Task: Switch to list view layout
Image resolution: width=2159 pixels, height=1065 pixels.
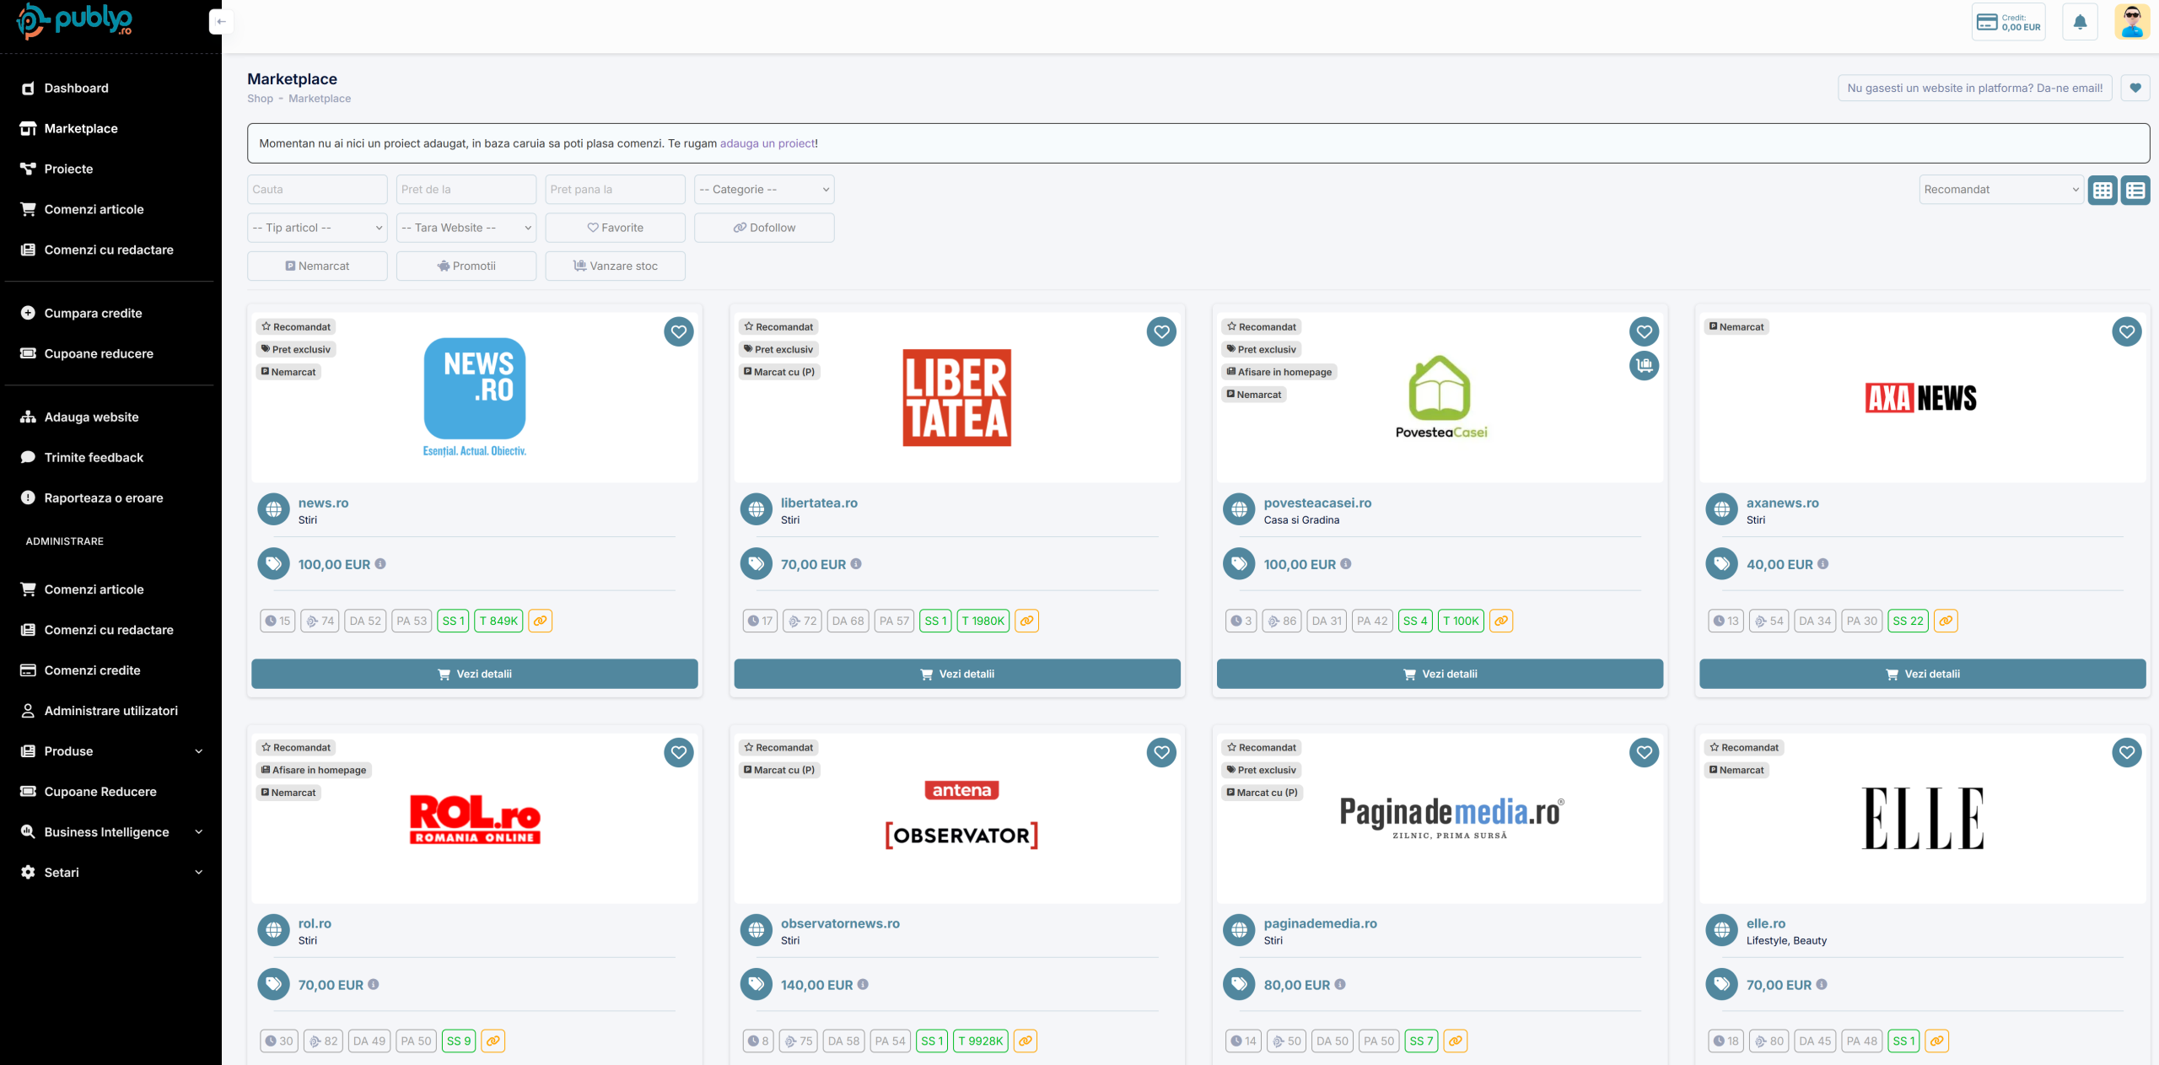Action: pyautogui.click(x=2135, y=190)
